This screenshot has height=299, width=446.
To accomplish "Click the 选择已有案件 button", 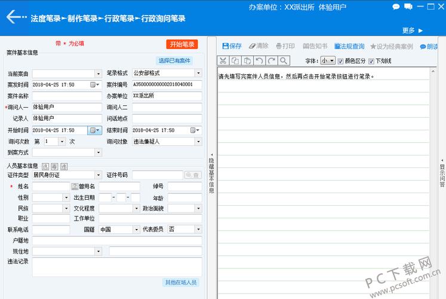I will 174,60.
